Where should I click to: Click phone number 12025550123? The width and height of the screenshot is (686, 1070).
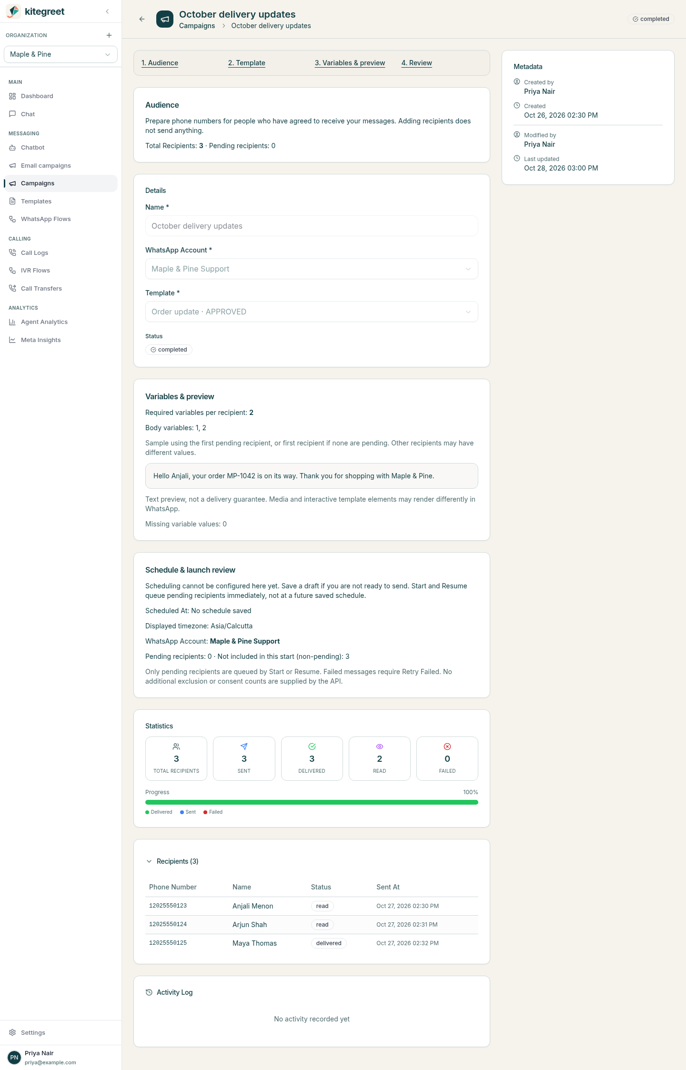click(168, 906)
